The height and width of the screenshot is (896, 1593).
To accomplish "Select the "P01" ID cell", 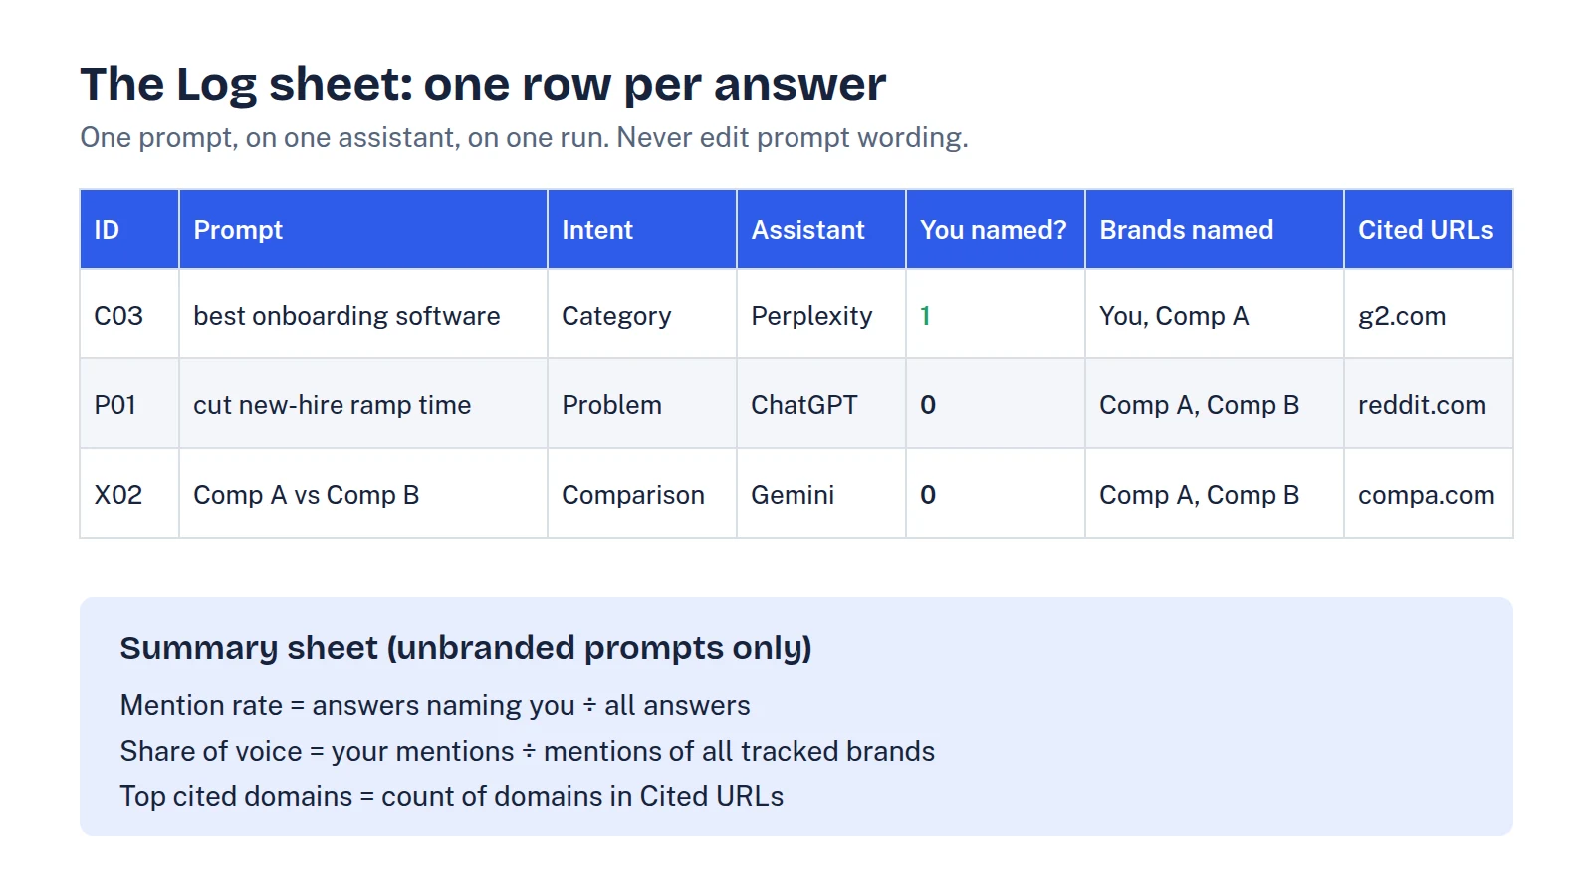I will (x=129, y=403).
